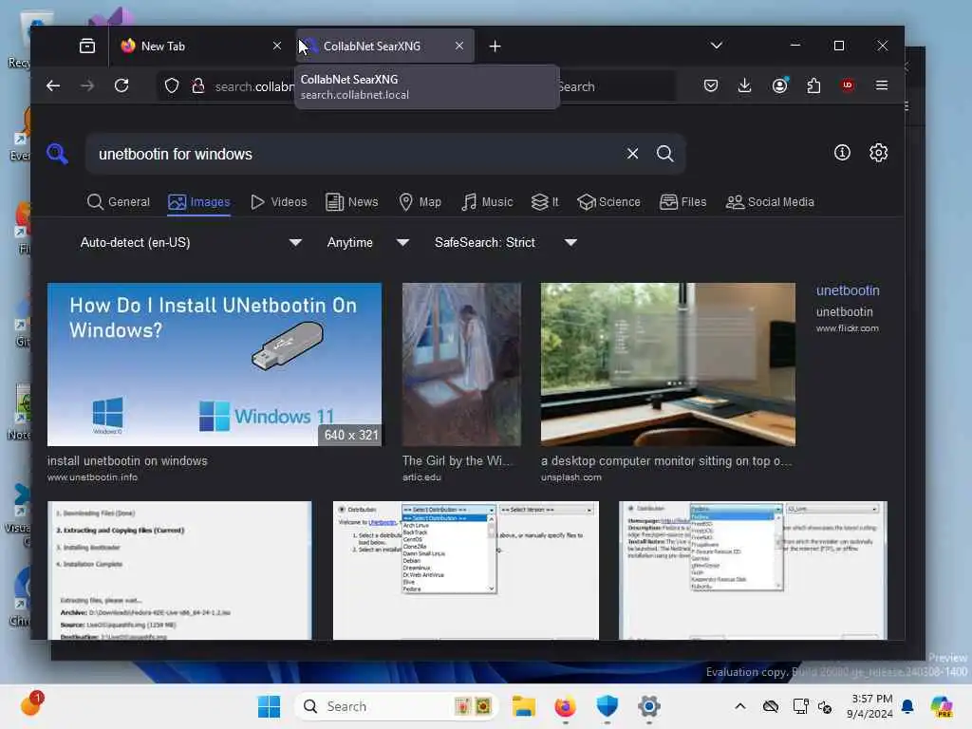The width and height of the screenshot is (972, 729).
Task: Open Install UNetbootin On Windows image
Action: [x=215, y=364]
